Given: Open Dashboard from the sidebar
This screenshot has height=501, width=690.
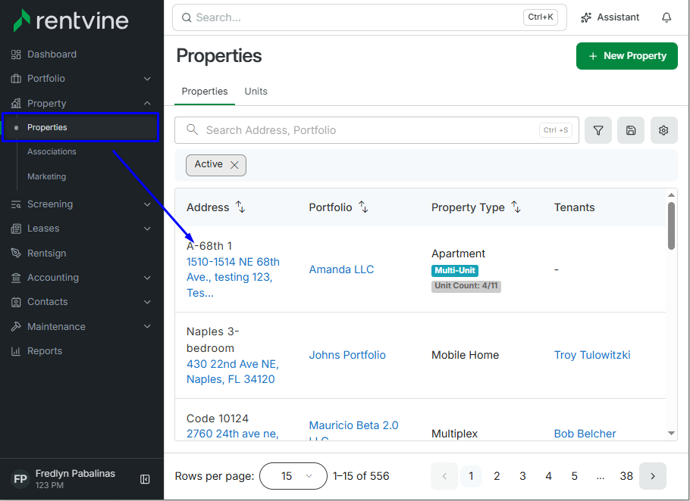Looking at the screenshot, I should click(52, 54).
